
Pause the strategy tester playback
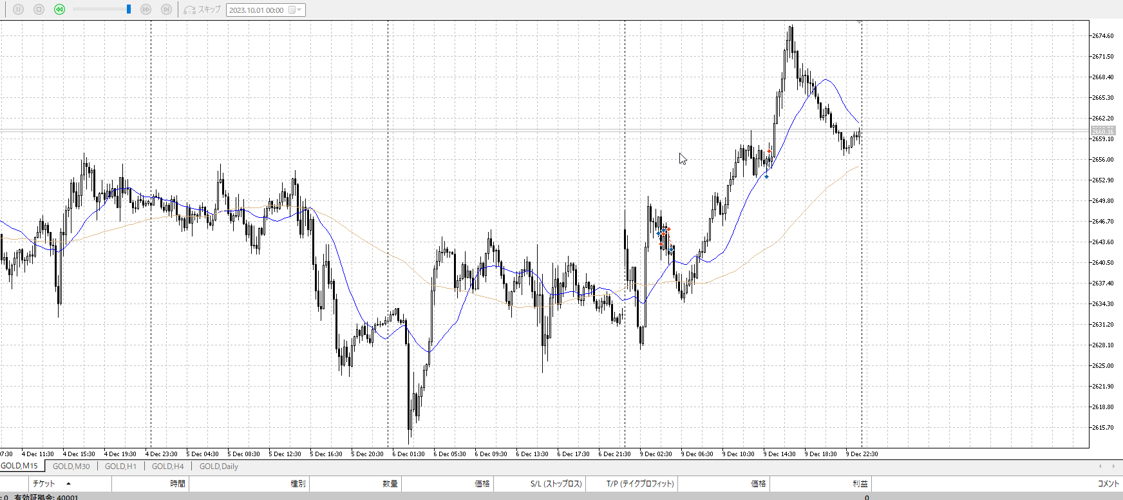click(x=18, y=10)
